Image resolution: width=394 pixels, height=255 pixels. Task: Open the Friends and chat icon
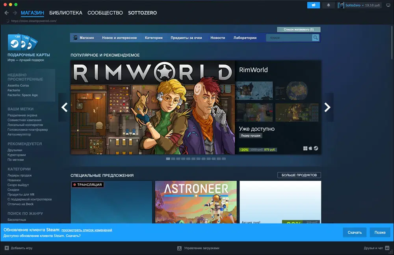point(387,248)
